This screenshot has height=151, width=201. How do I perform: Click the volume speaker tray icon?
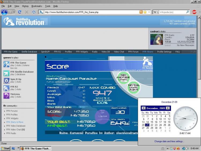coord(187,148)
